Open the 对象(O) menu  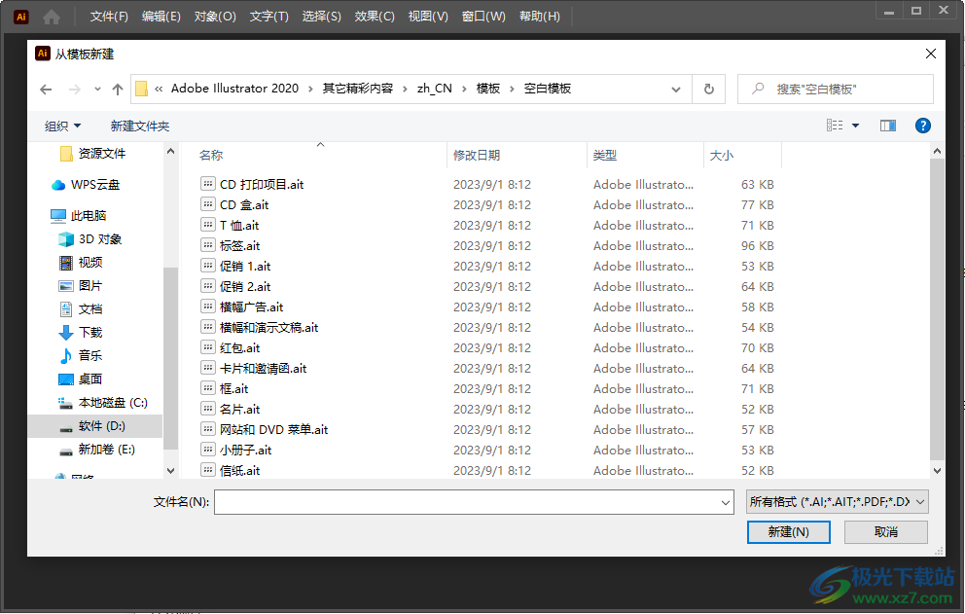click(x=215, y=16)
